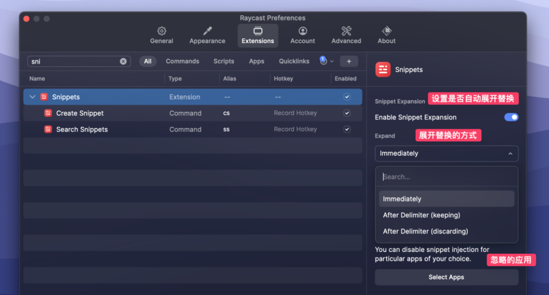Screen dimensions: 549x295
Task: Filter list by Commands
Action: click(182, 61)
